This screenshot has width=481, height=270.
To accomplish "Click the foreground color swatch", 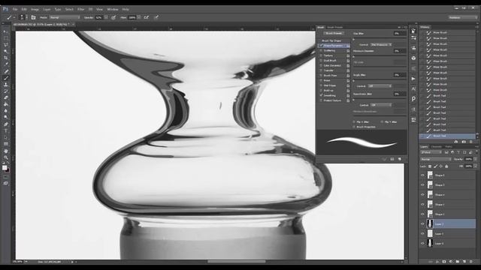I will click(x=5, y=168).
